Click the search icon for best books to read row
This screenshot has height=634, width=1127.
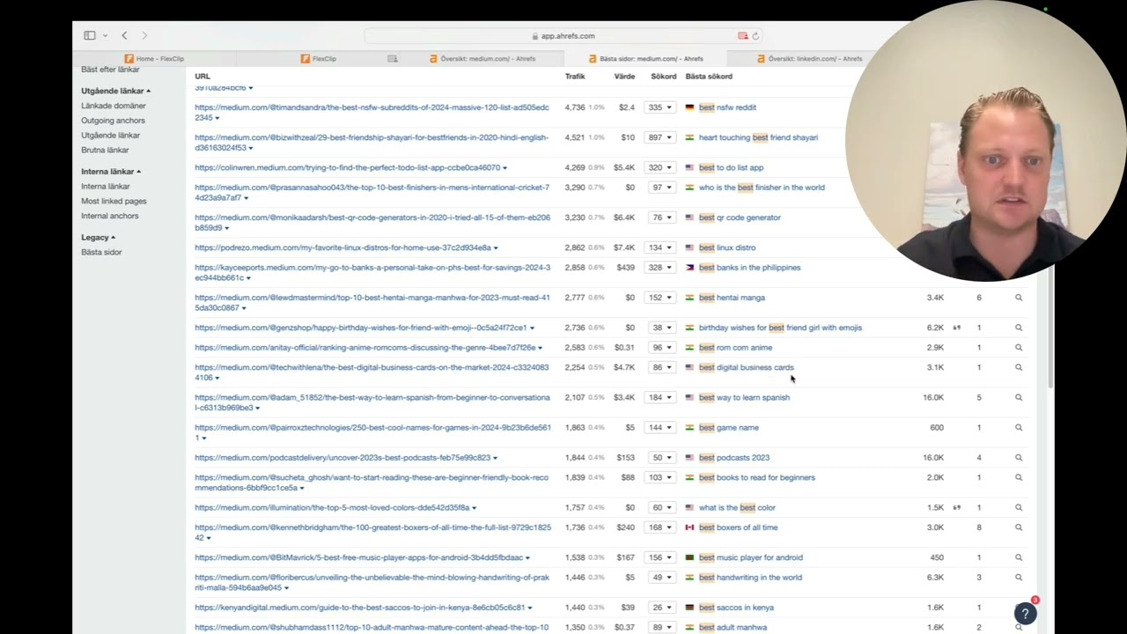click(x=1019, y=477)
